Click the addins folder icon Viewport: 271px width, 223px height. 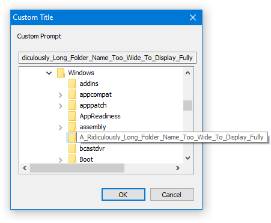(x=72, y=84)
